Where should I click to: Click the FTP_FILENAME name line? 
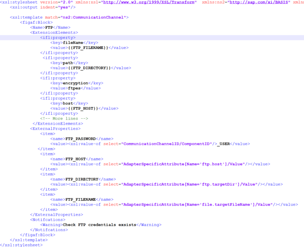click(82, 199)
